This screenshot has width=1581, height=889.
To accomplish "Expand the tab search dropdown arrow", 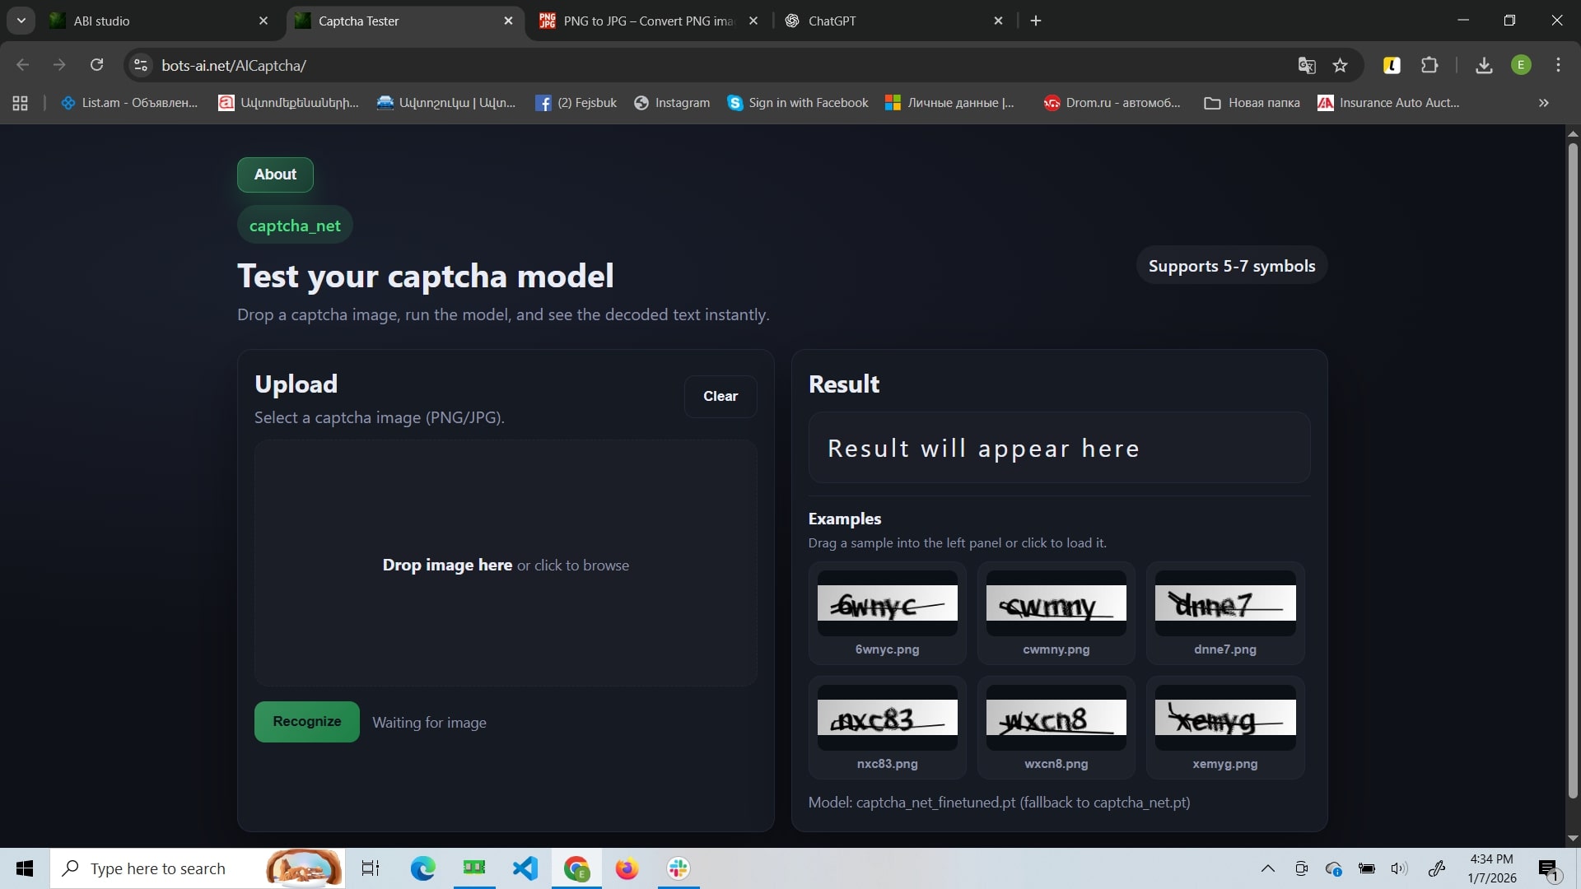I will coord(21,21).
